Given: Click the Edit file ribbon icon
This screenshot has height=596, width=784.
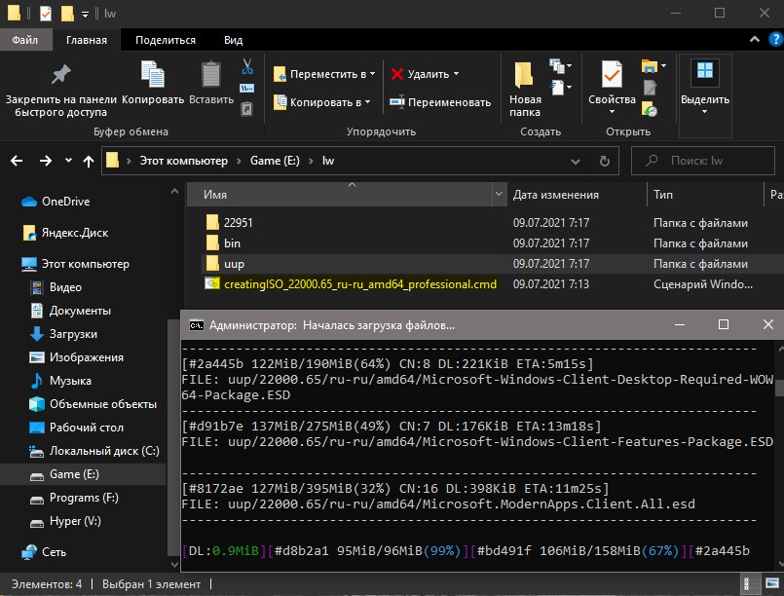Looking at the screenshot, I should coord(650,88).
